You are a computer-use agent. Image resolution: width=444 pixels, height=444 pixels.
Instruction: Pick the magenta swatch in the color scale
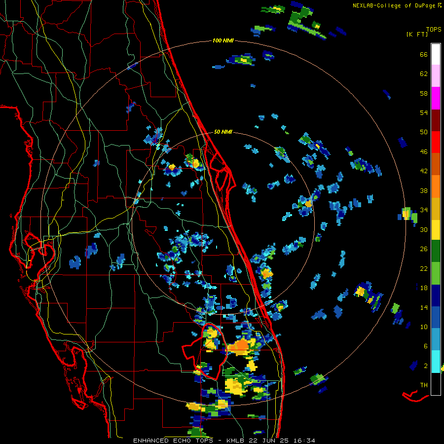(436, 98)
